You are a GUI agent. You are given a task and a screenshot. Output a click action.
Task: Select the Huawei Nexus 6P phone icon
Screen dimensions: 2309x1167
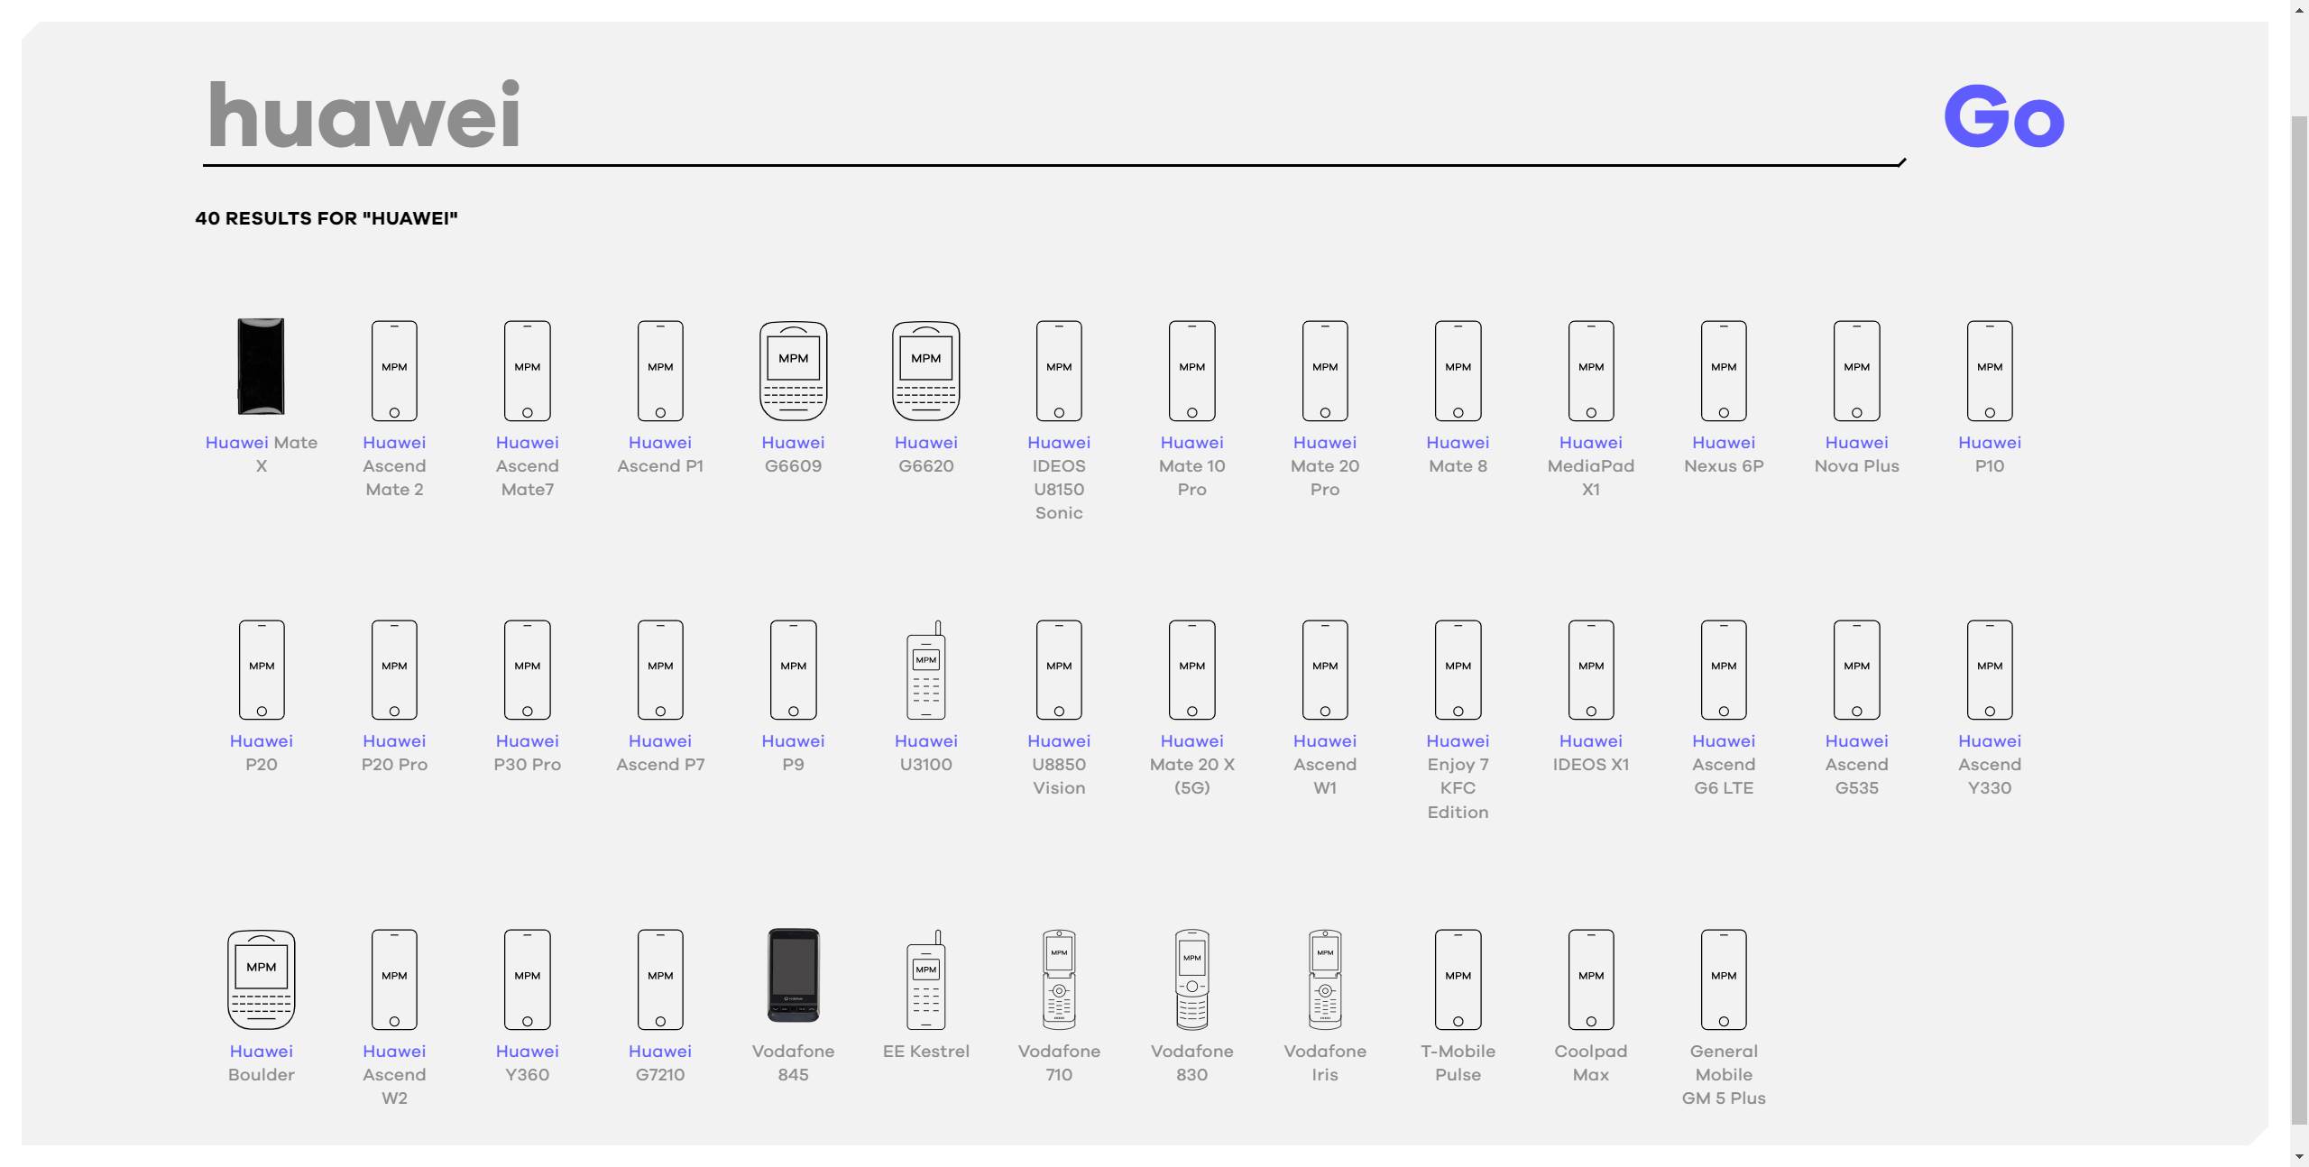click(x=1723, y=371)
